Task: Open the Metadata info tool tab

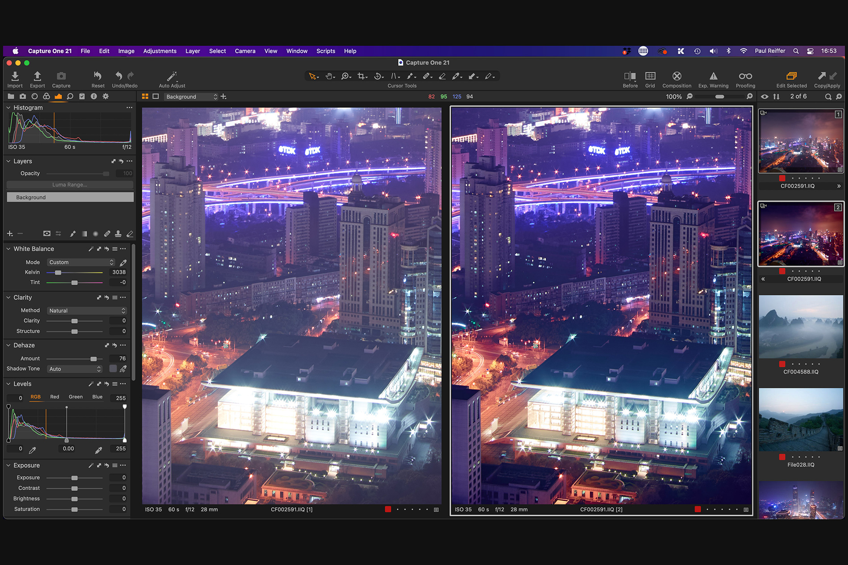Action: (94, 96)
